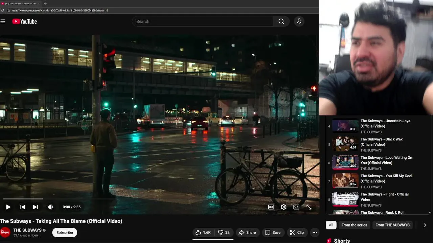Play the video

[x=8, y=207]
